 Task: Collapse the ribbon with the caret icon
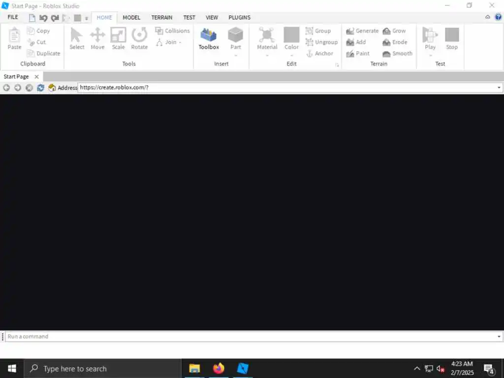tap(488, 17)
